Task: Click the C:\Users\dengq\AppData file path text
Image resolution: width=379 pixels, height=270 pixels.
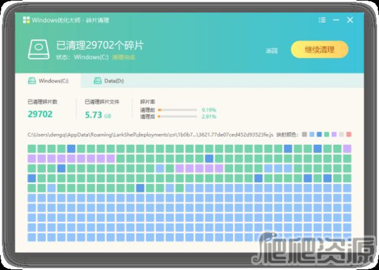Action: [150, 135]
